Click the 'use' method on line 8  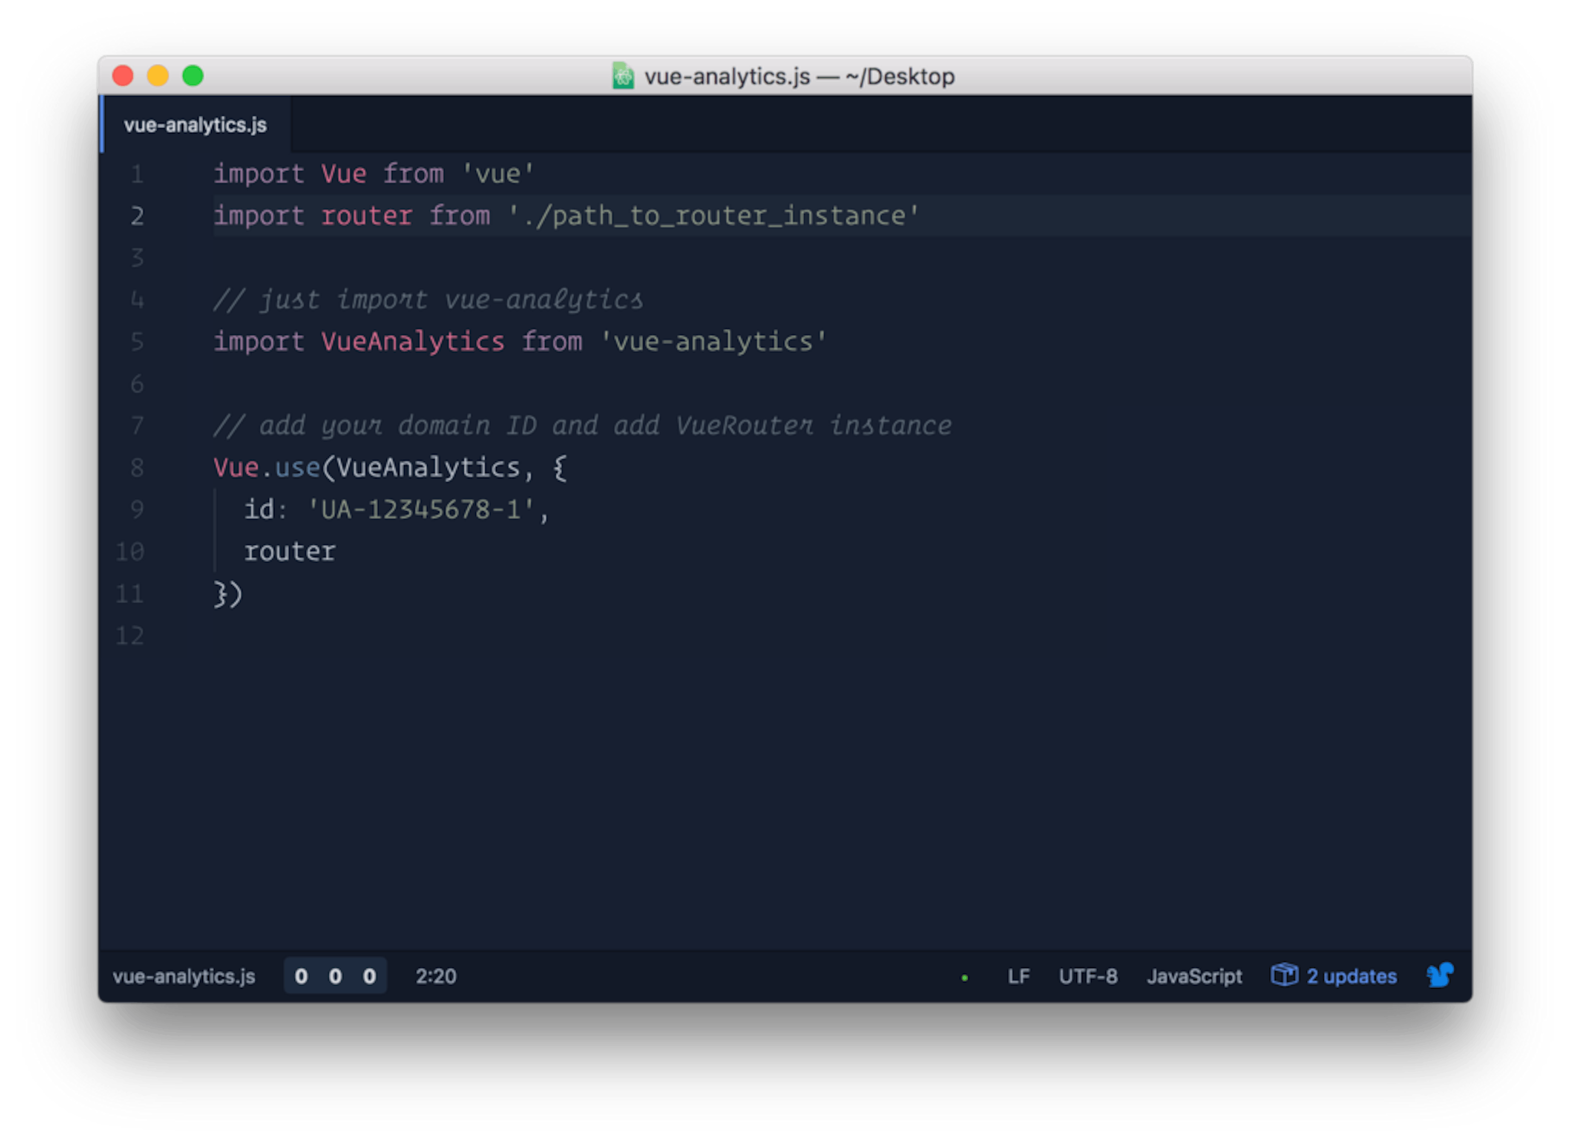point(298,468)
